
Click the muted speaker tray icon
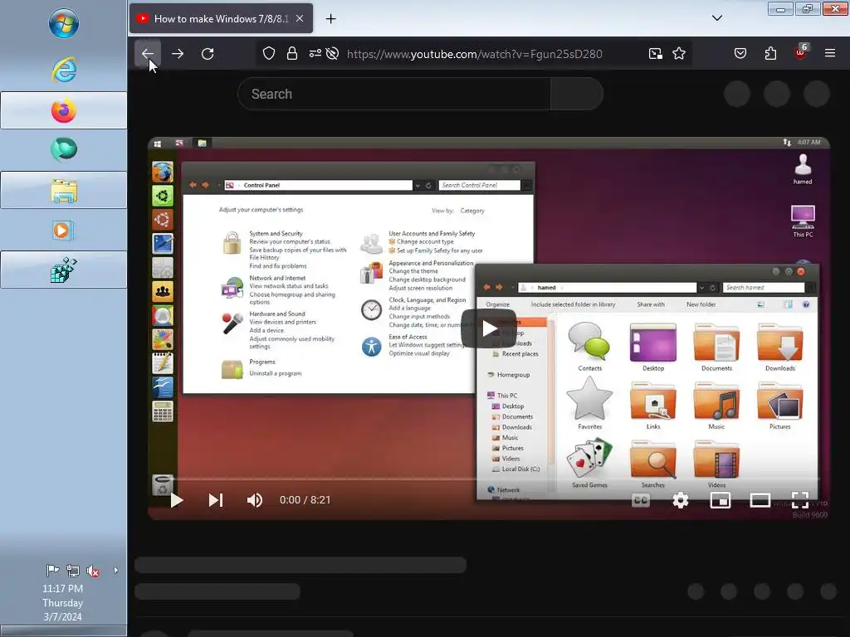[x=93, y=571]
